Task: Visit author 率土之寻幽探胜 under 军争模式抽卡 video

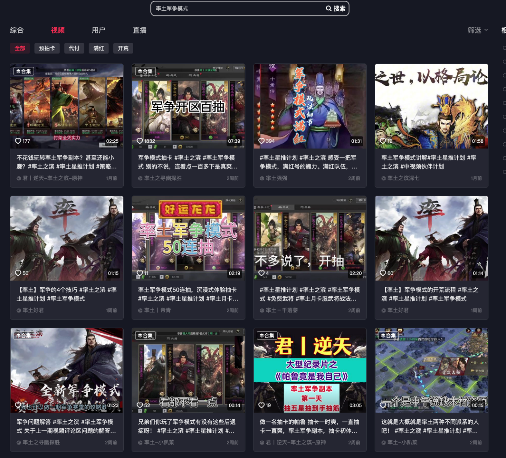Action: click(159, 178)
